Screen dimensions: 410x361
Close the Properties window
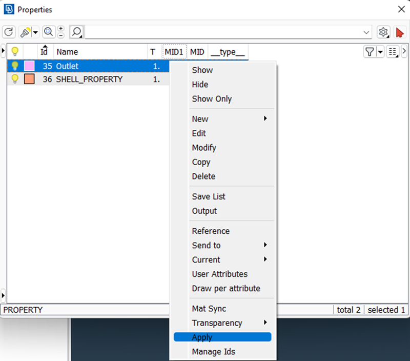(x=401, y=9)
